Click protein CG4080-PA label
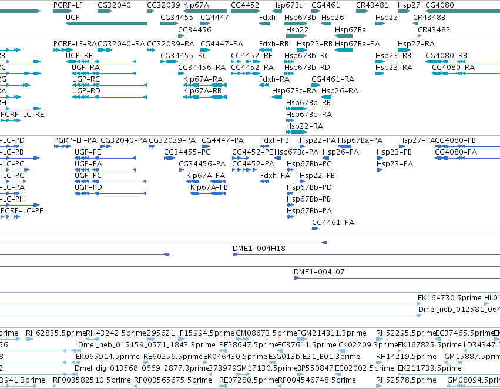The height and width of the screenshot is (389, 500). [x=456, y=152]
